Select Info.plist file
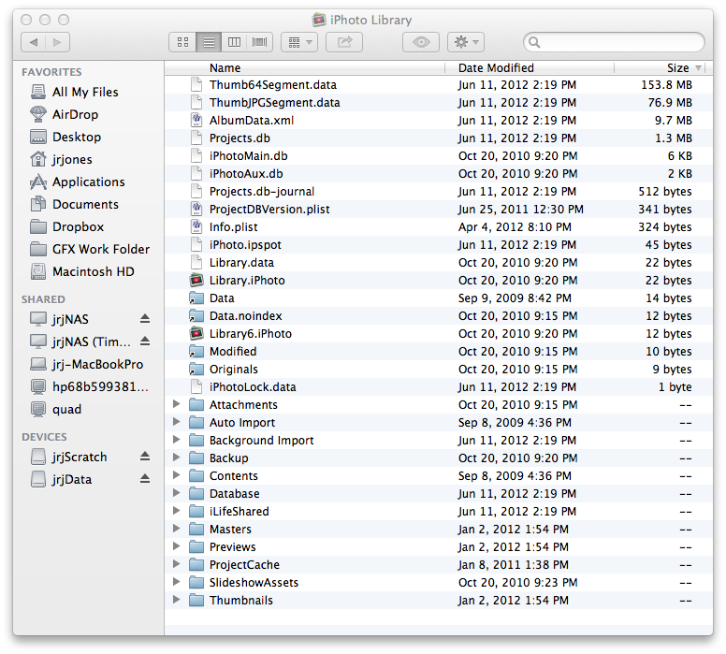Screen dimensions: 726x654 pos(439,227)
